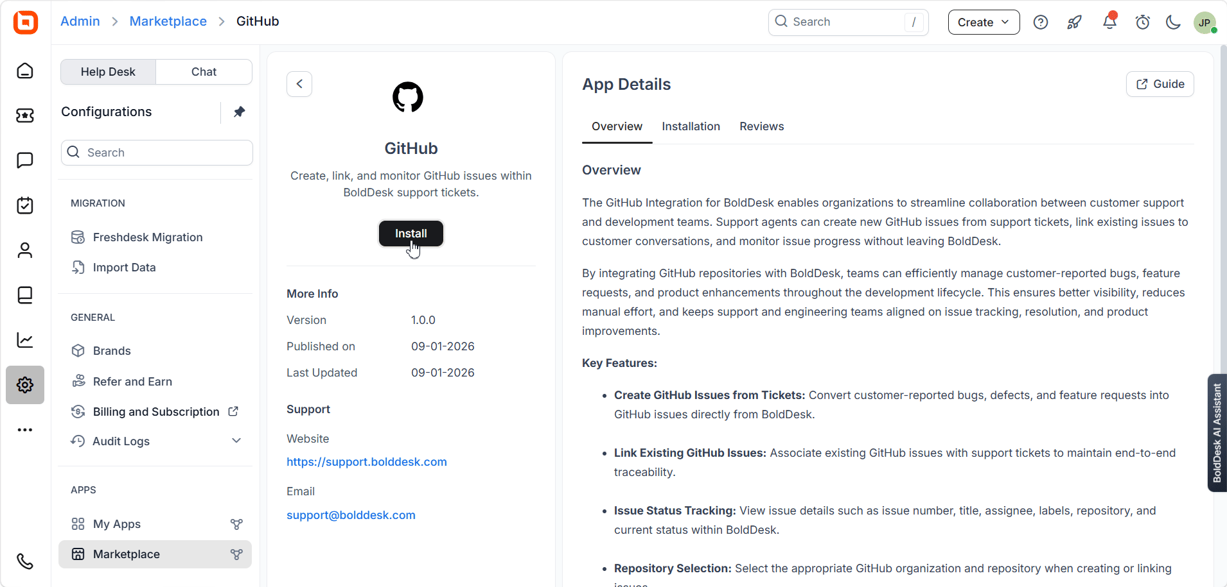This screenshot has width=1227, height=587.
Task: Open the Reports chart icon
Action: click(25, 340)
